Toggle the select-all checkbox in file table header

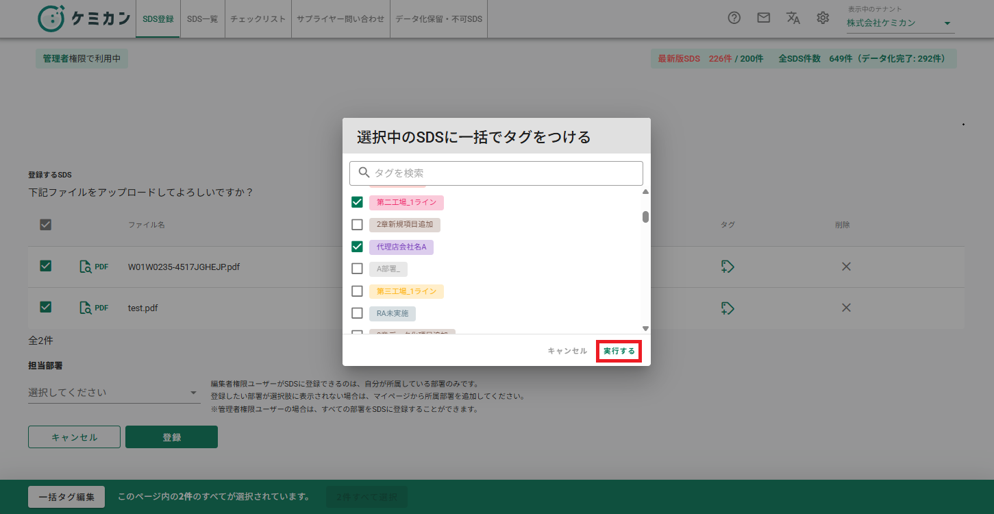click(x=46, y=224)
